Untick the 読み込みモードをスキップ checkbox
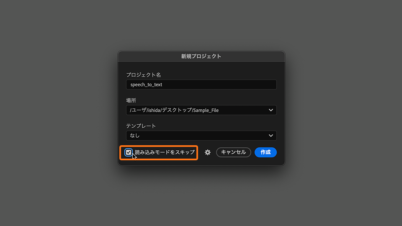Viewport: 402px width, 226px height. 129,152
